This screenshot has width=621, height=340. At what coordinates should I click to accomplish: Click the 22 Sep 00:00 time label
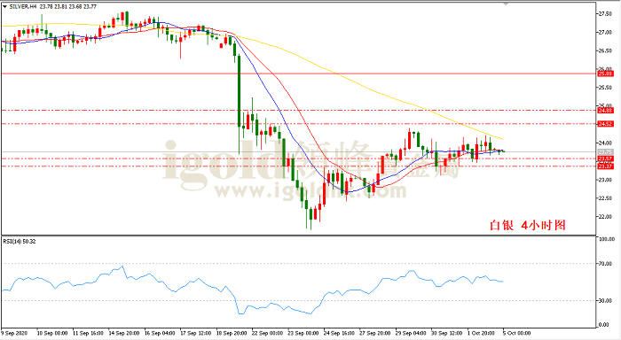[x=267, y=333]
